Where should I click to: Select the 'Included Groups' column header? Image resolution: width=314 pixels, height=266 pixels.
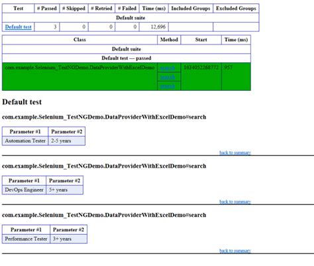(x=191, y=9)
